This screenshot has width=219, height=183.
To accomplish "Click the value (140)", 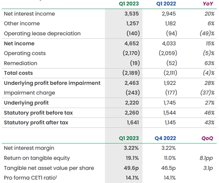I will pos(133,33).
